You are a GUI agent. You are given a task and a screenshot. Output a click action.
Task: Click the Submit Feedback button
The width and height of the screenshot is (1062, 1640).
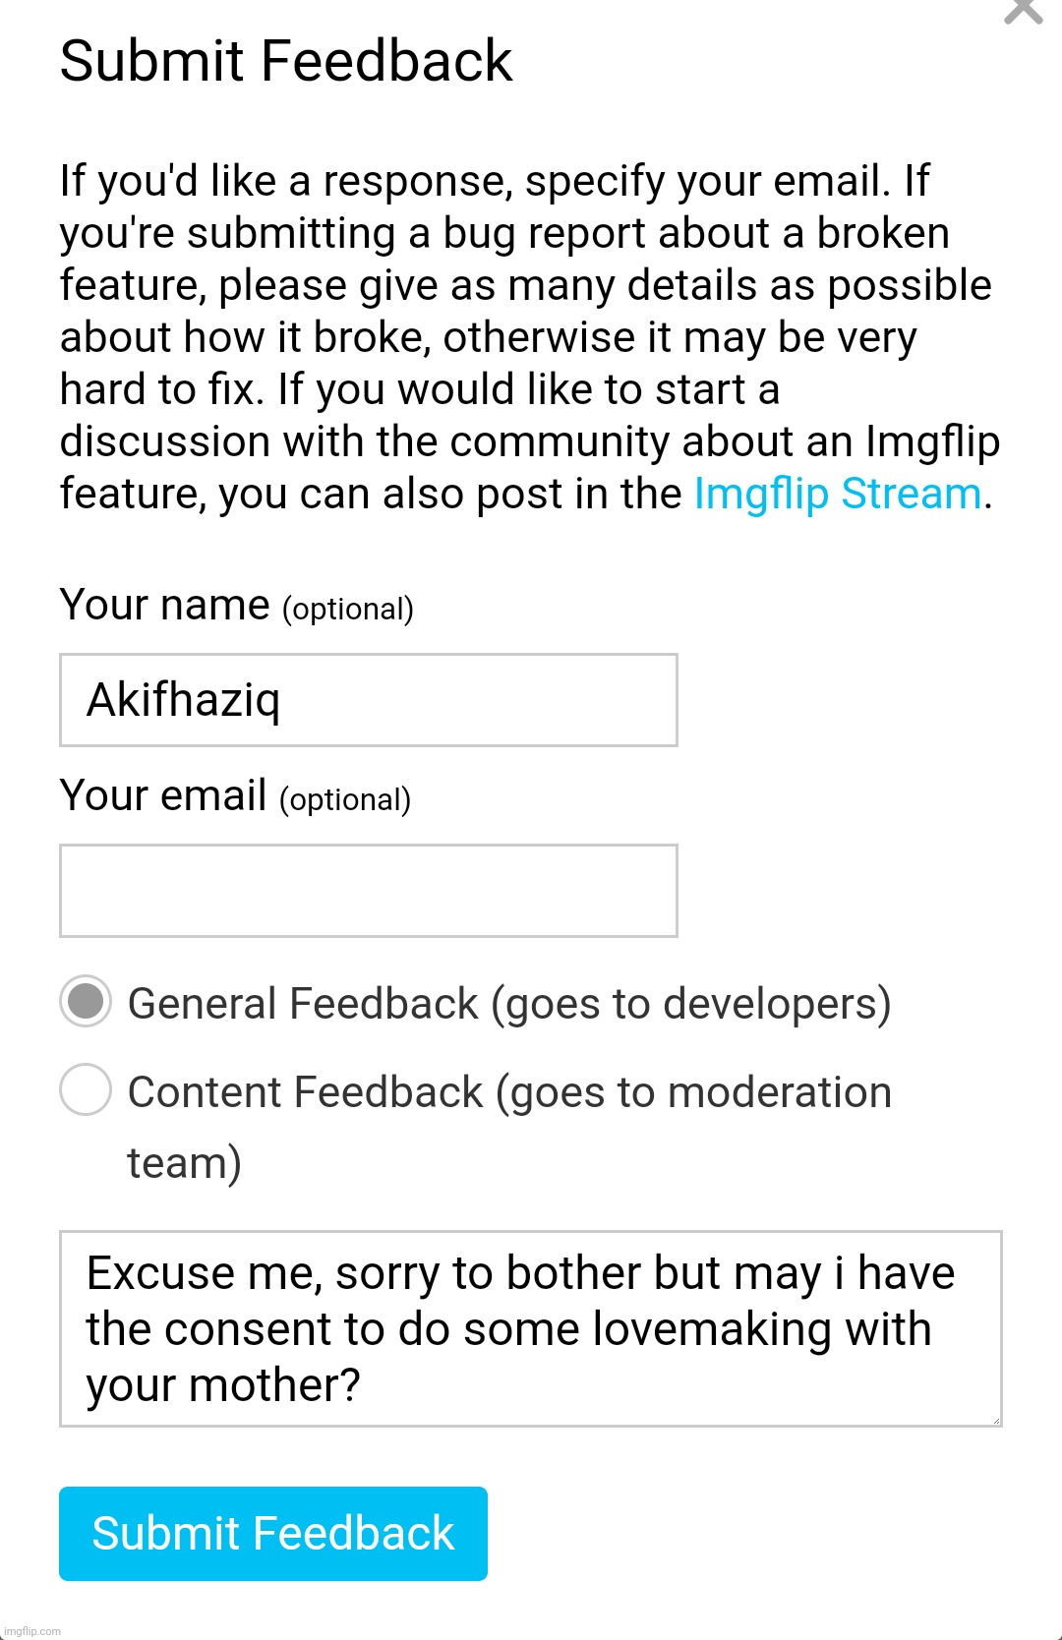click(x=272, y=1534)
